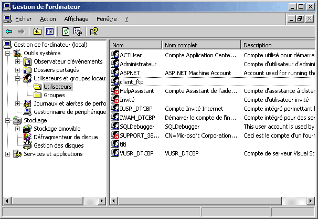The height and width of the screenshot is (219, 318).
Task: Open the Help toolbar icon
Action: tap(93, 32)
